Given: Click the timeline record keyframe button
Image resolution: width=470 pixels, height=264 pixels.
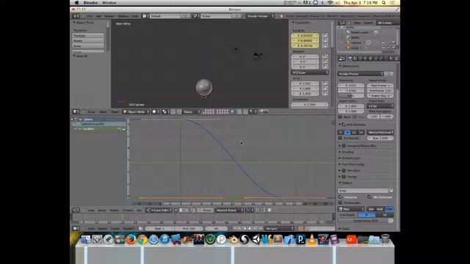Looking at the screenshot, I should click(300, 228).
